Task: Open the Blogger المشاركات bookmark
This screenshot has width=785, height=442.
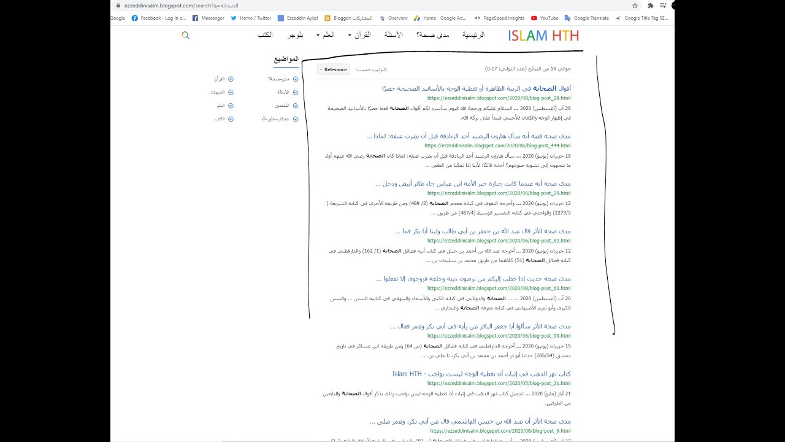Action: pos(348,18)
